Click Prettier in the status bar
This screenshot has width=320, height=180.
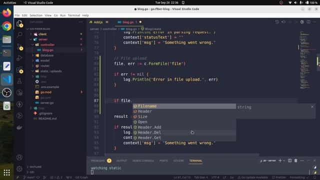click(279, 177)
